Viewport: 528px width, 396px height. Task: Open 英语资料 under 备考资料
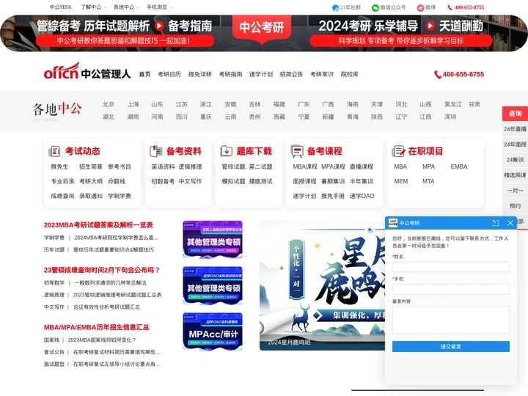click(x=163, y=166)
